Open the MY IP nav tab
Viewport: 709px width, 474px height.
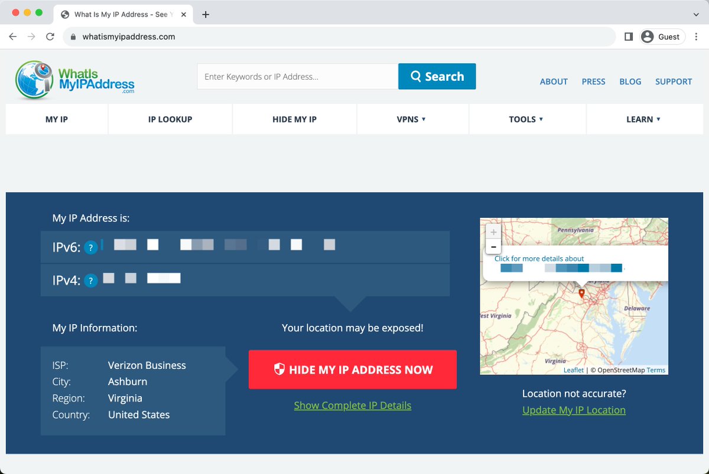[57, 119]
